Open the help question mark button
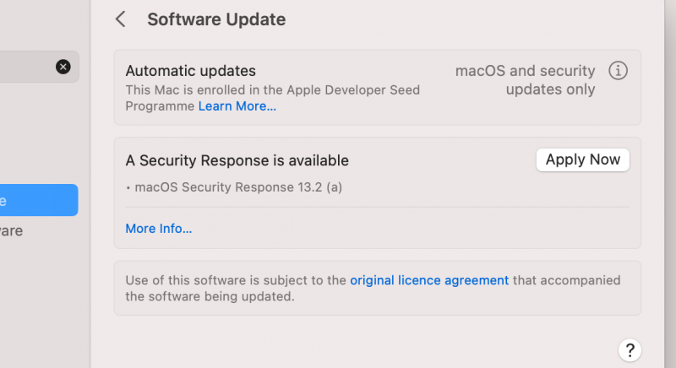 coord(630,349)
